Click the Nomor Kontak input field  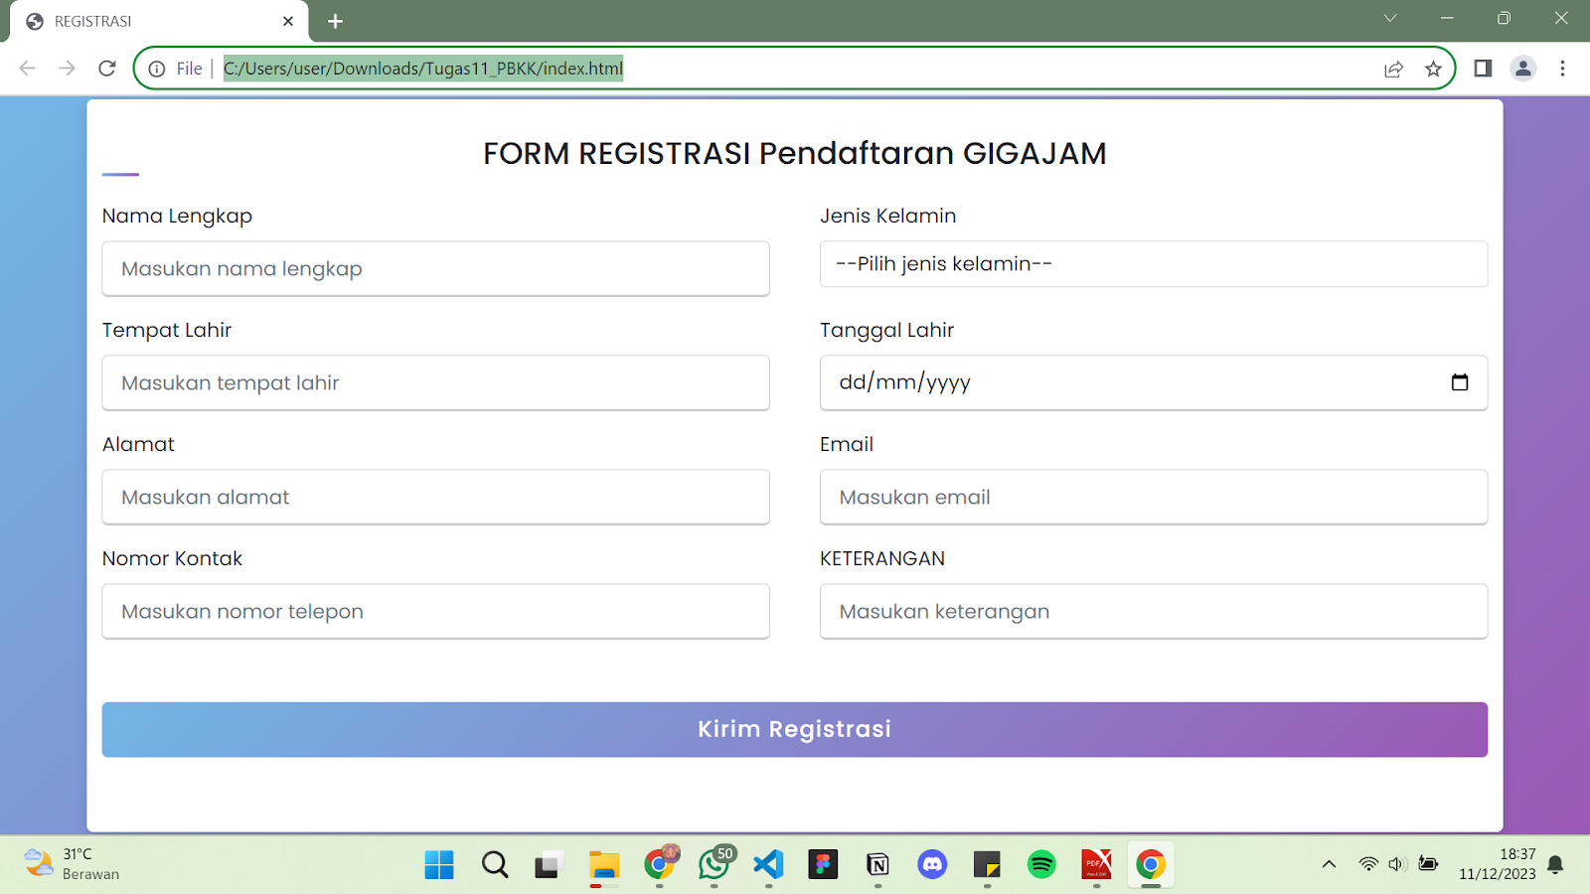(435, 611)
